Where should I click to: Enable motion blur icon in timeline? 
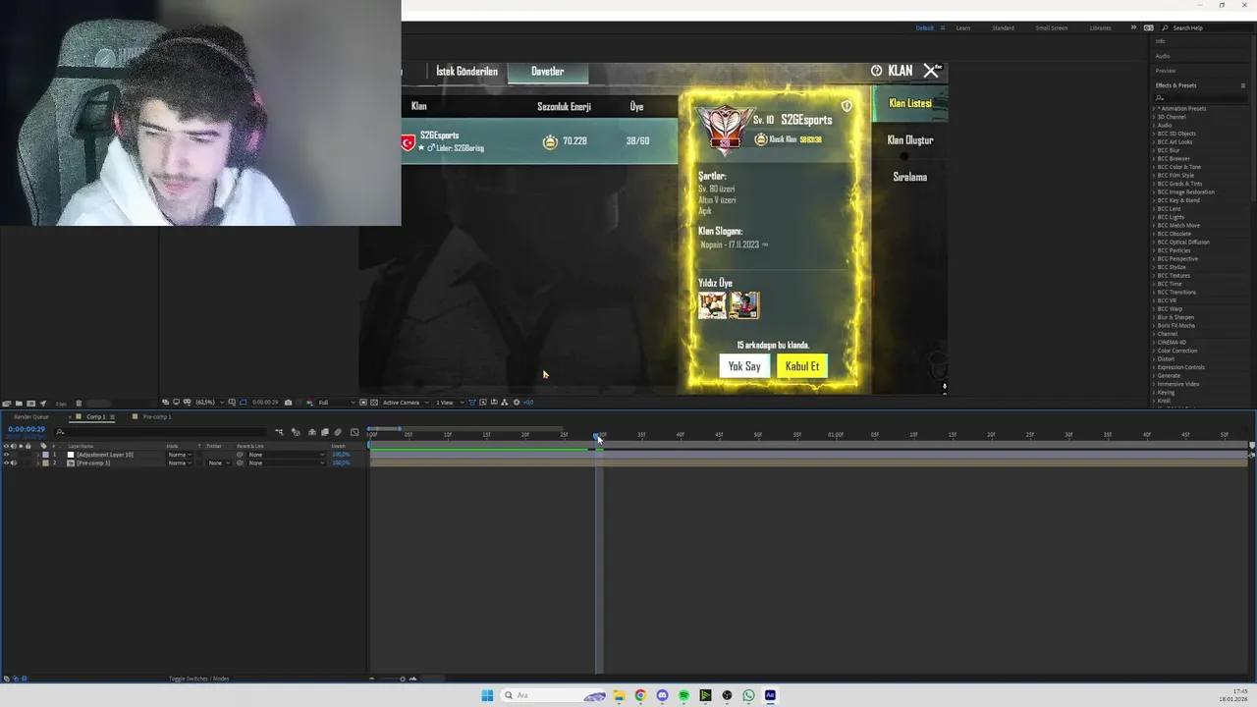pyautogui.click(x=338, y=432)
